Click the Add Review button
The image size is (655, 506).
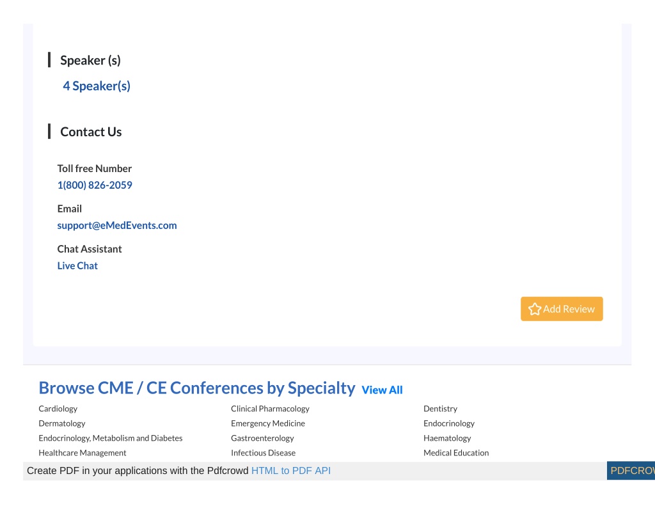562,309
